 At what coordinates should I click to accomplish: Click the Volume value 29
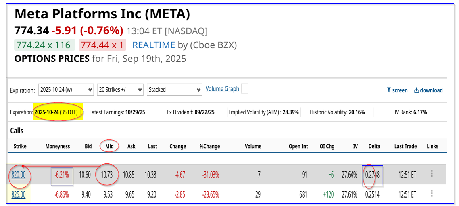coord(258,194)
